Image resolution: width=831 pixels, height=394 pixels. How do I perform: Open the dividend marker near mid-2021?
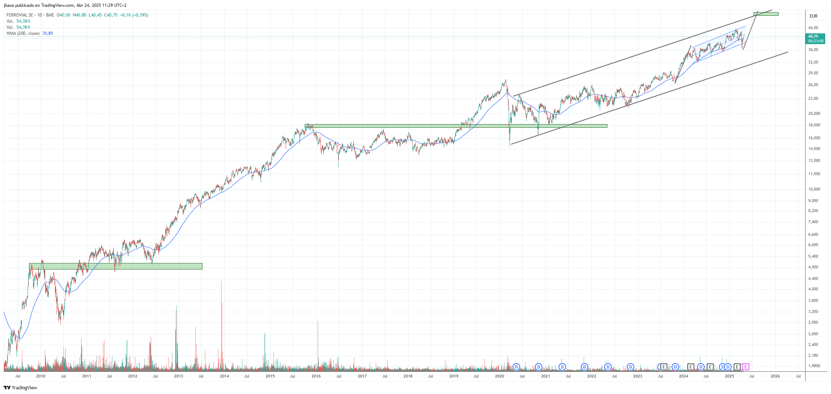[x=562, y=367]
